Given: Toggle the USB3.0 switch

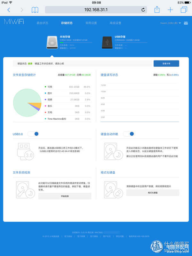Looking at the screenshot, I should click(x=33, y=134).
